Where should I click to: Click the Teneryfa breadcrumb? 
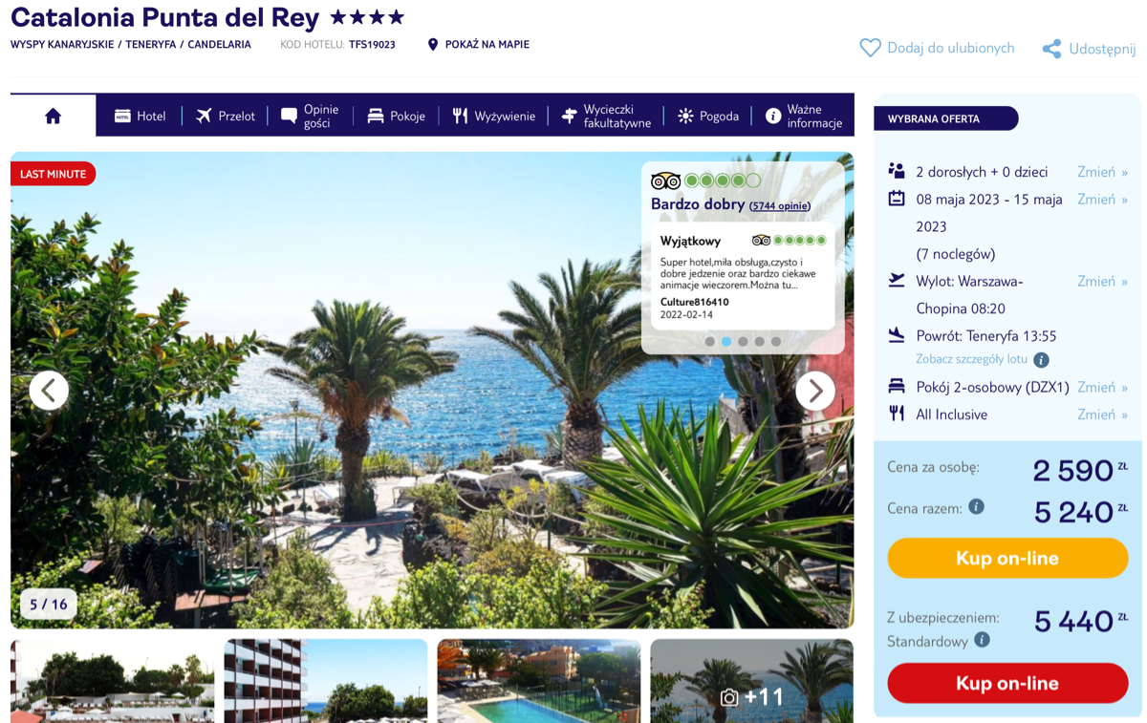[x=153, y=45]
